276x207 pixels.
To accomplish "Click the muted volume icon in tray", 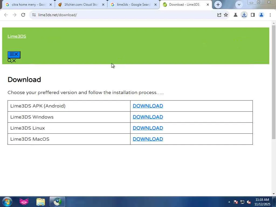I will click(249, 202).
